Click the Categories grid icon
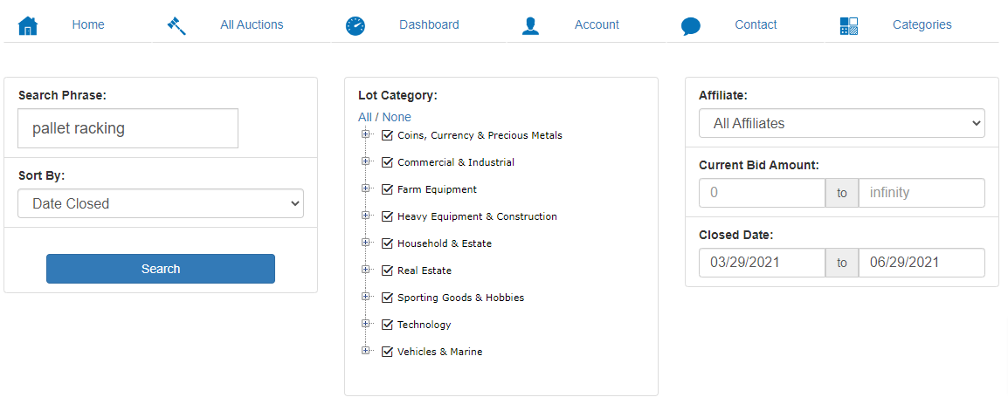Image resolution: width=1008 pixels, height=411 pixels. tap(848, 25)
